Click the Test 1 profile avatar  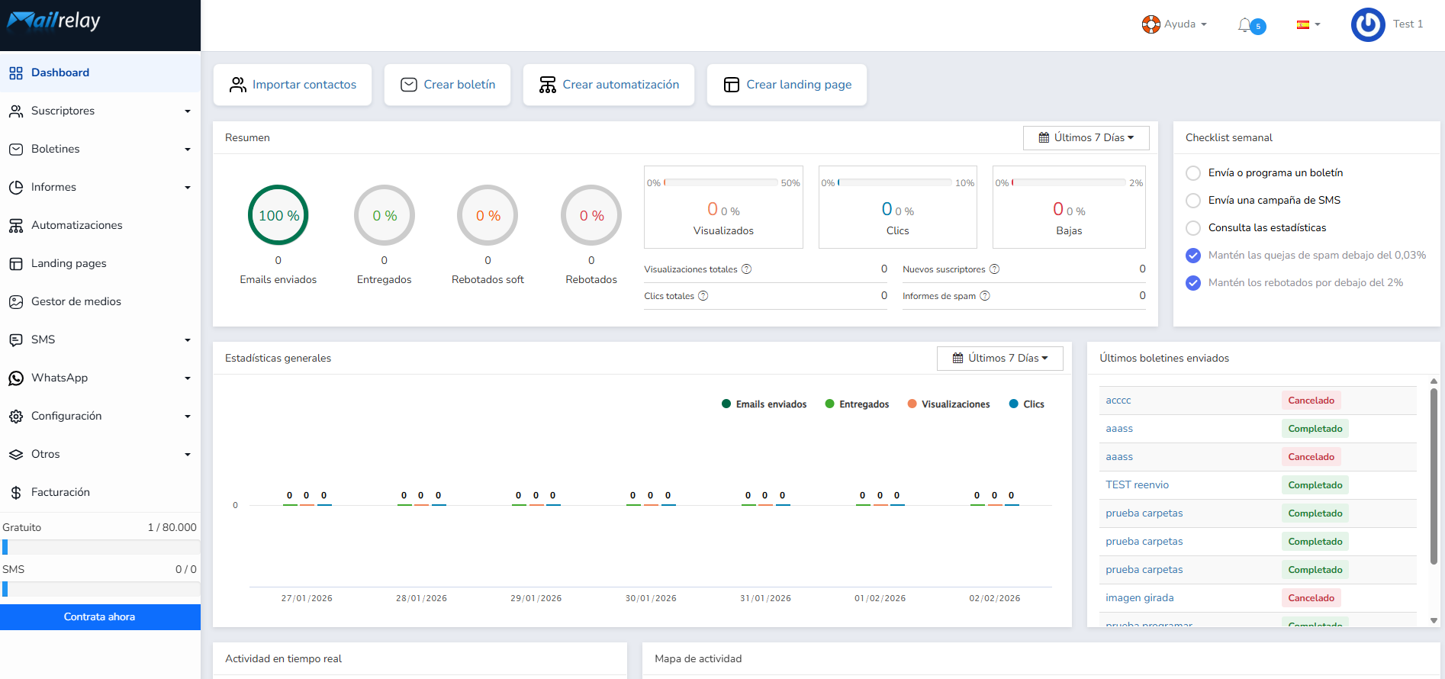point(1368,24)
